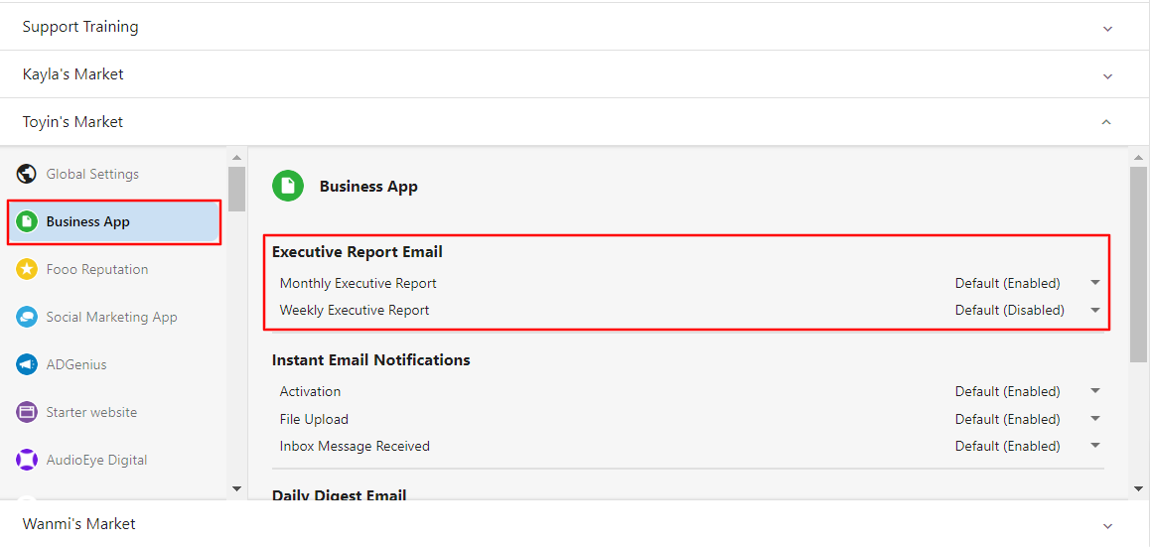Screen dimensions: 1150x547
Task: Select Social Marketing App in sidebar
Action: pos(113,317)
